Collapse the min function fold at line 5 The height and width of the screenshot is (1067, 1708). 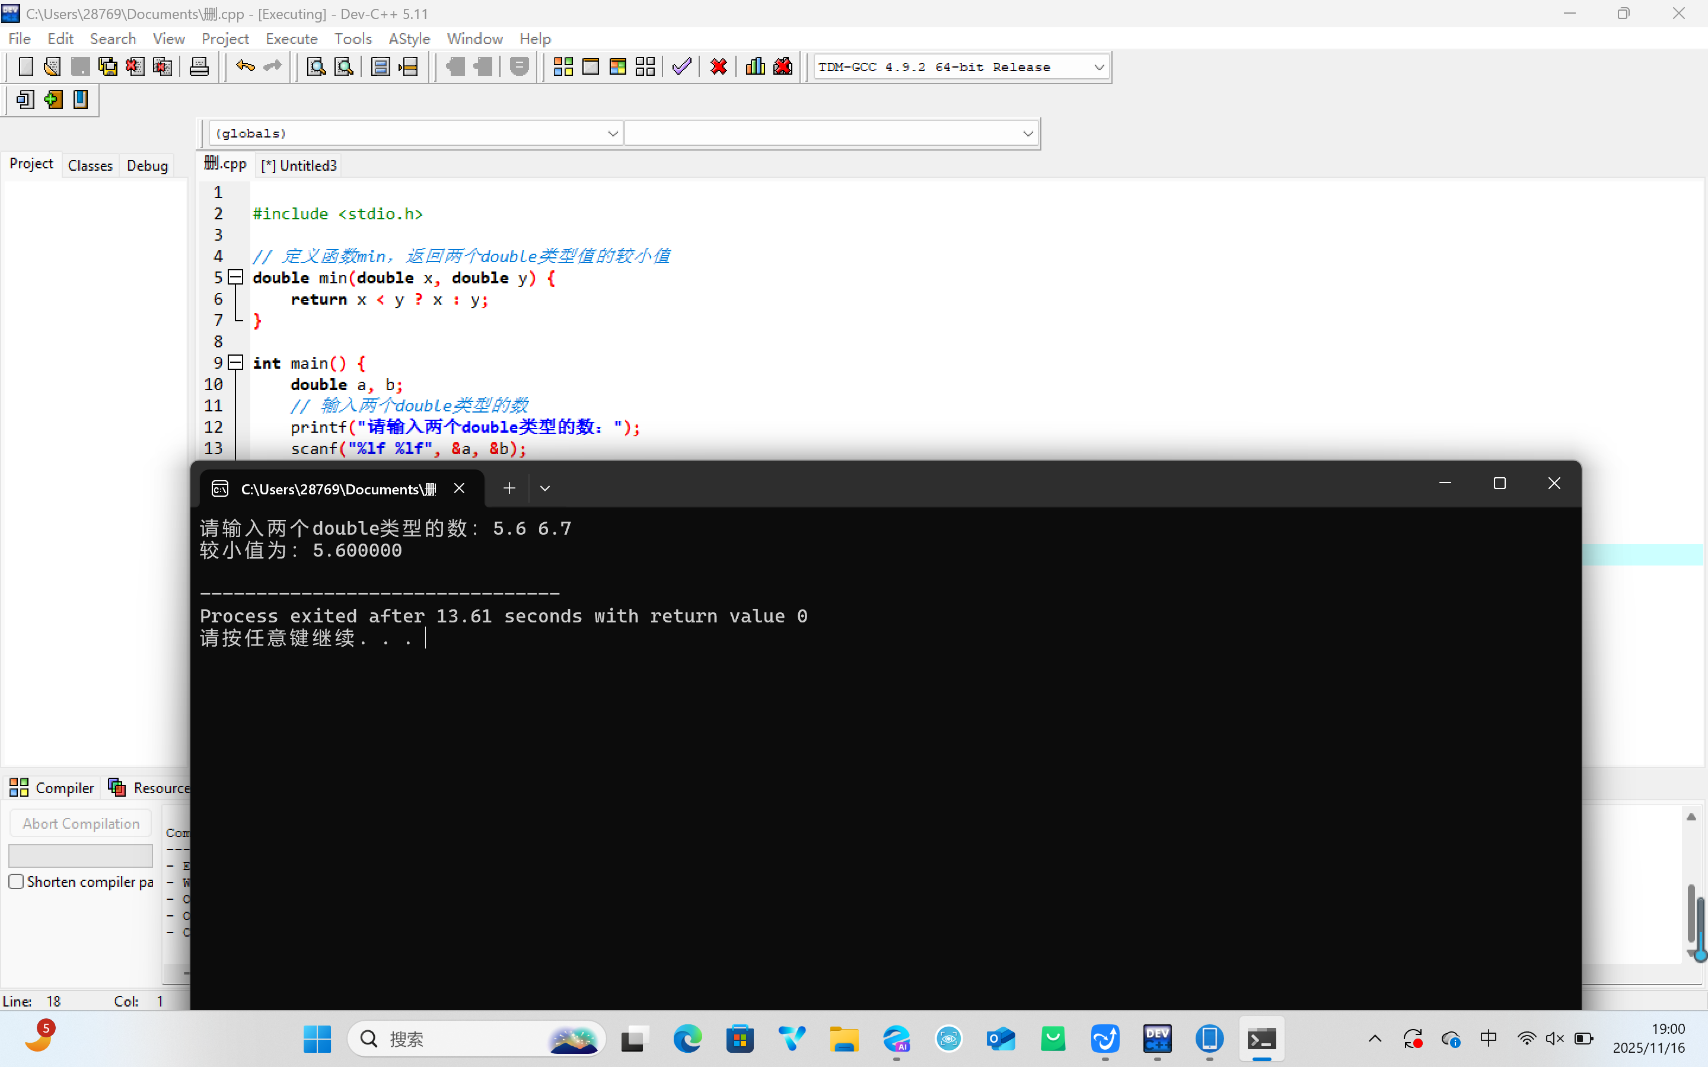point(235,277)
